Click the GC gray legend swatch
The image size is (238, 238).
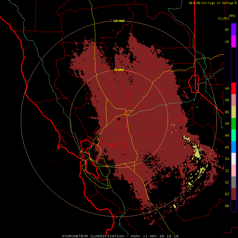point(234,182)
